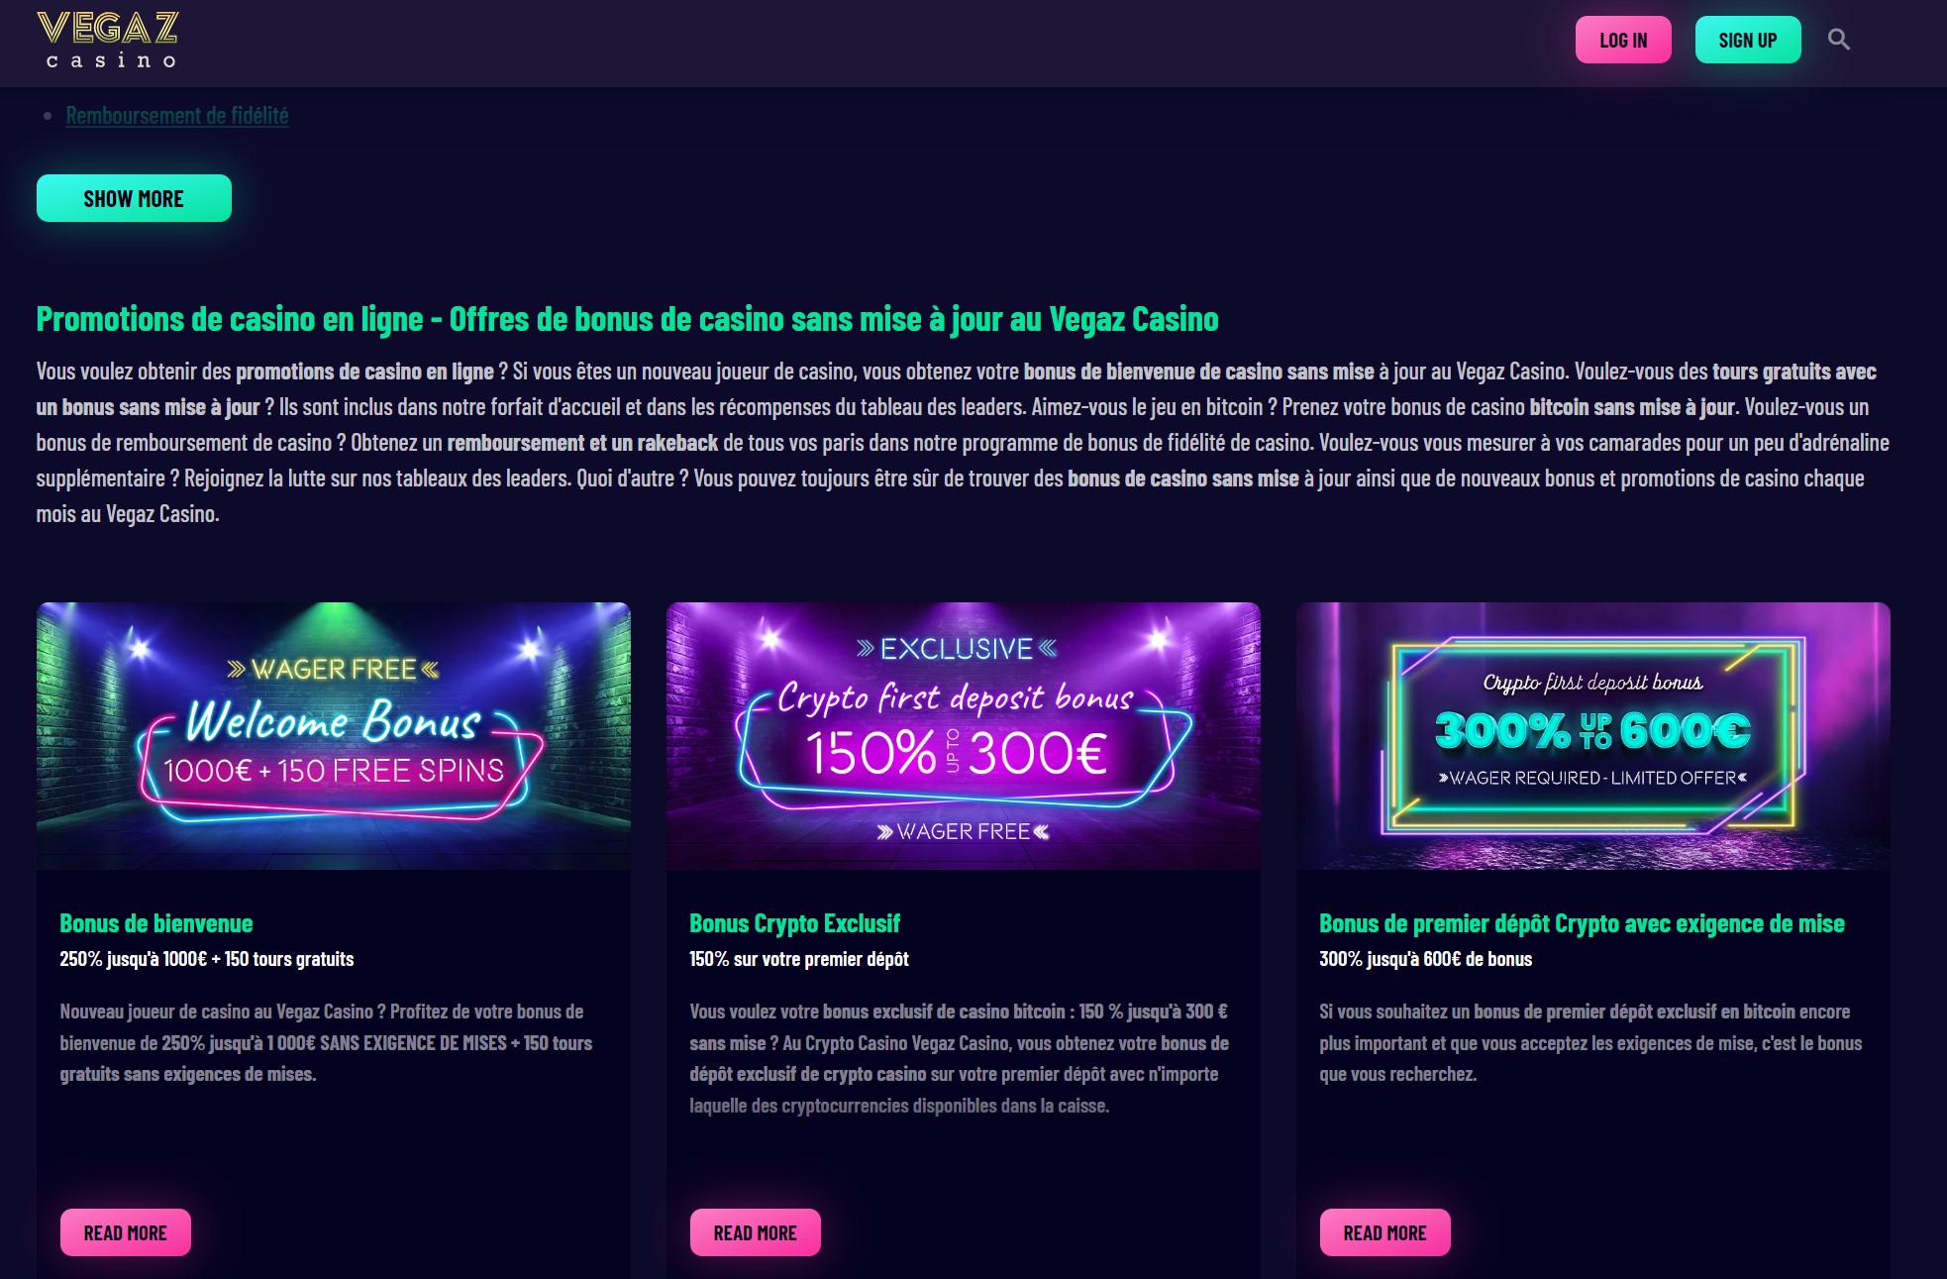Click the Vegaz Casino logo
The image size is (1947, 1279).
pos(108,41)
